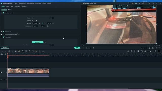
Task: Switch to the Цвет tab
Action: point(12,6)
